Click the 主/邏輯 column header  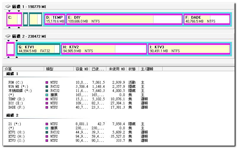(x=151, y=69)
